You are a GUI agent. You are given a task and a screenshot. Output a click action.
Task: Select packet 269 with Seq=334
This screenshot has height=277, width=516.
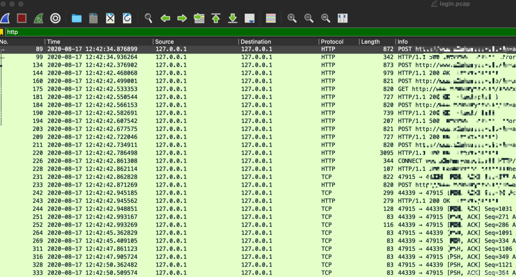[258, 241]
